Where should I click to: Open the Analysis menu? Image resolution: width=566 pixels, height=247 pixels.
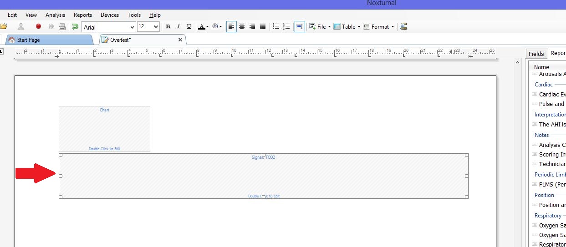point(56,15)
